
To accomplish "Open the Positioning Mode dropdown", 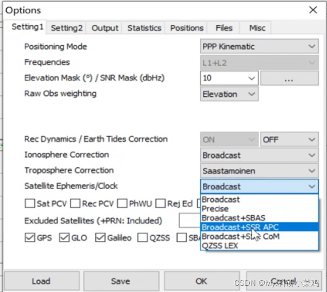I will [259, 46].
